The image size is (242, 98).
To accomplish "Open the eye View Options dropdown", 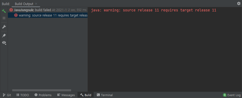I will pos(4,43).
